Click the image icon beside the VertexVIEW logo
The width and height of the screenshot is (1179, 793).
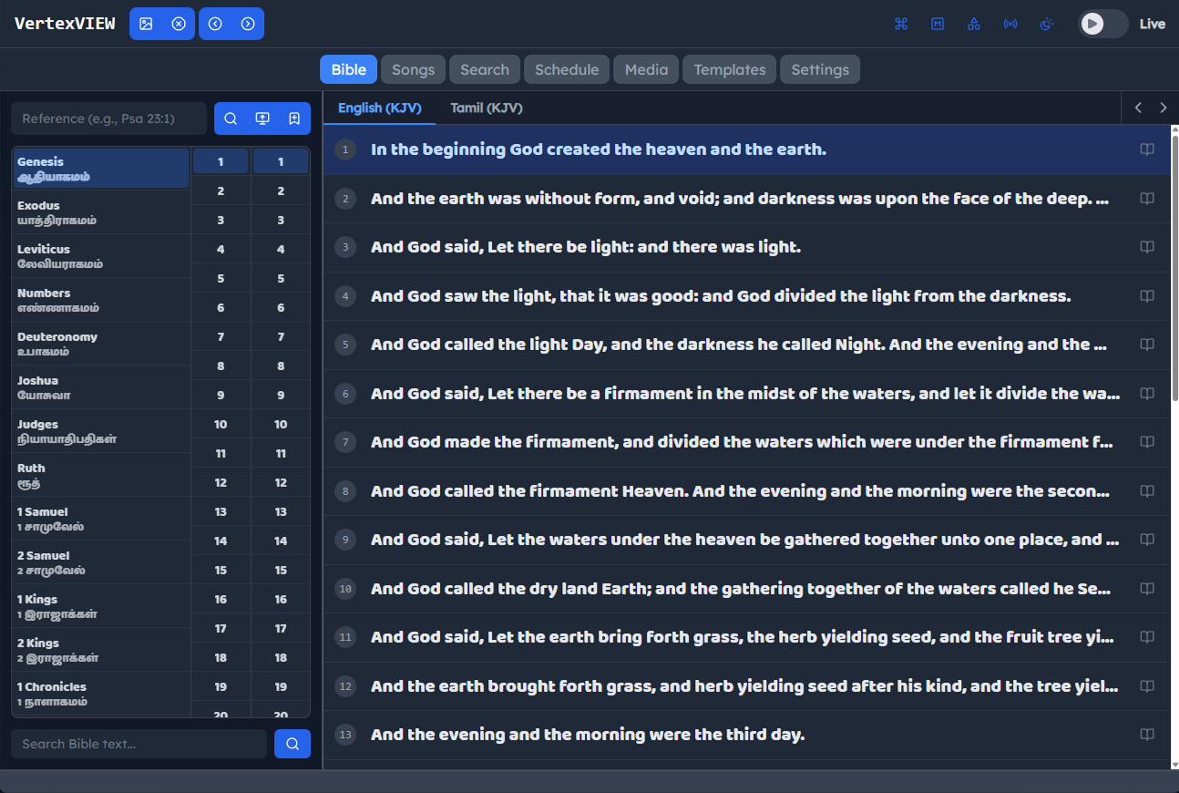146,24
